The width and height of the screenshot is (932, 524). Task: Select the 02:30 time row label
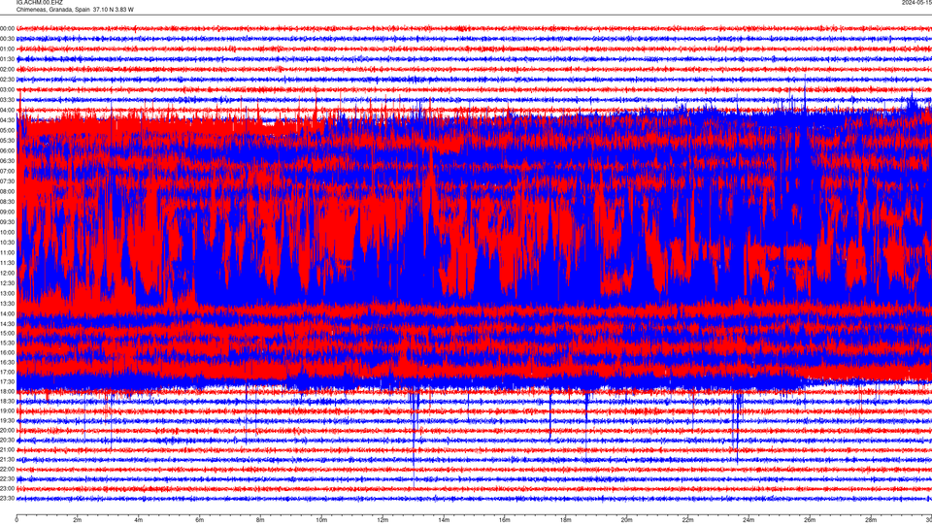coord(7,80)
